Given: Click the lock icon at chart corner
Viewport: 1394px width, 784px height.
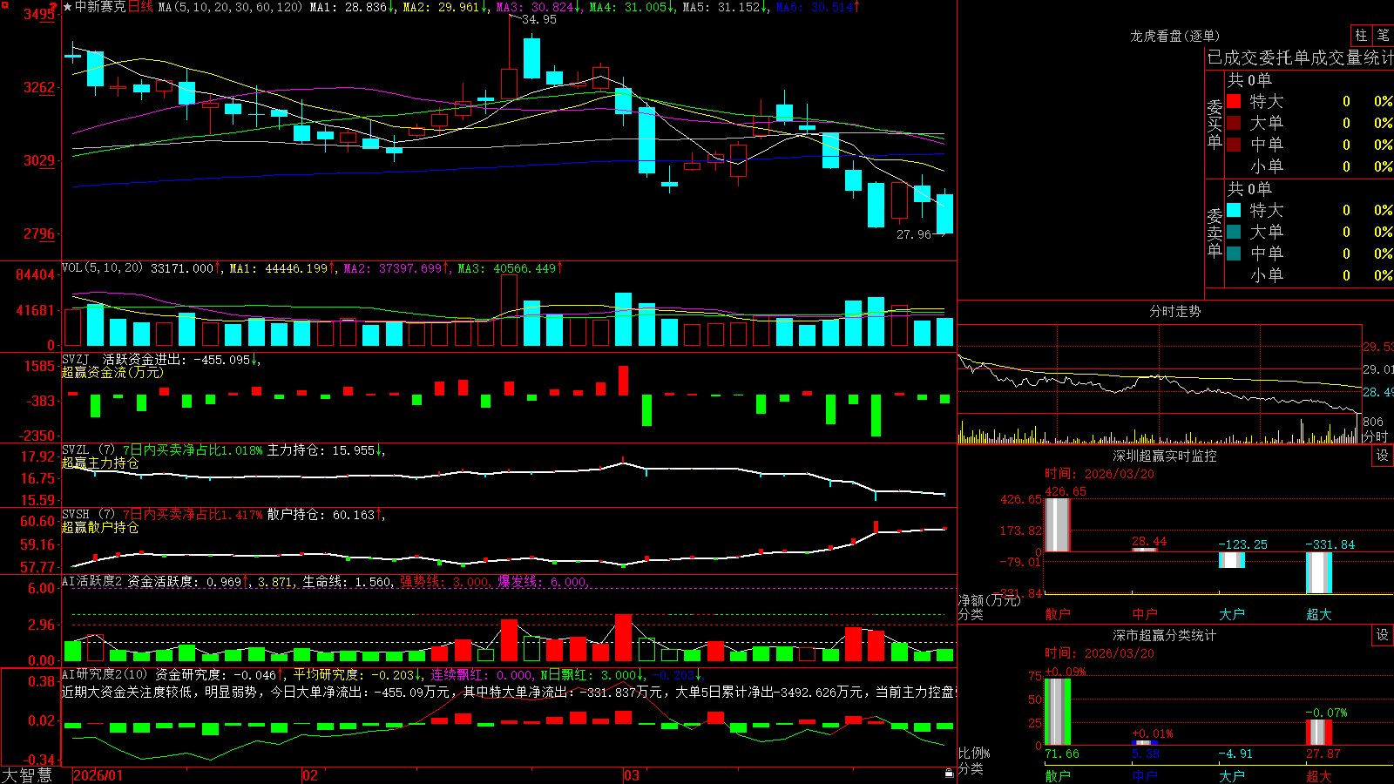Looking at the screenshot, I should (949, 774).
